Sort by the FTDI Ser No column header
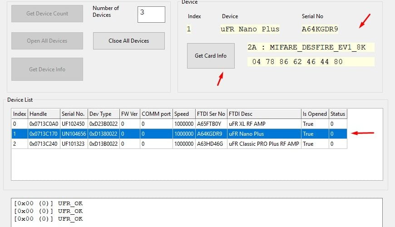The height and width of the screenshot is (227, 395). (x=211, y=114)
